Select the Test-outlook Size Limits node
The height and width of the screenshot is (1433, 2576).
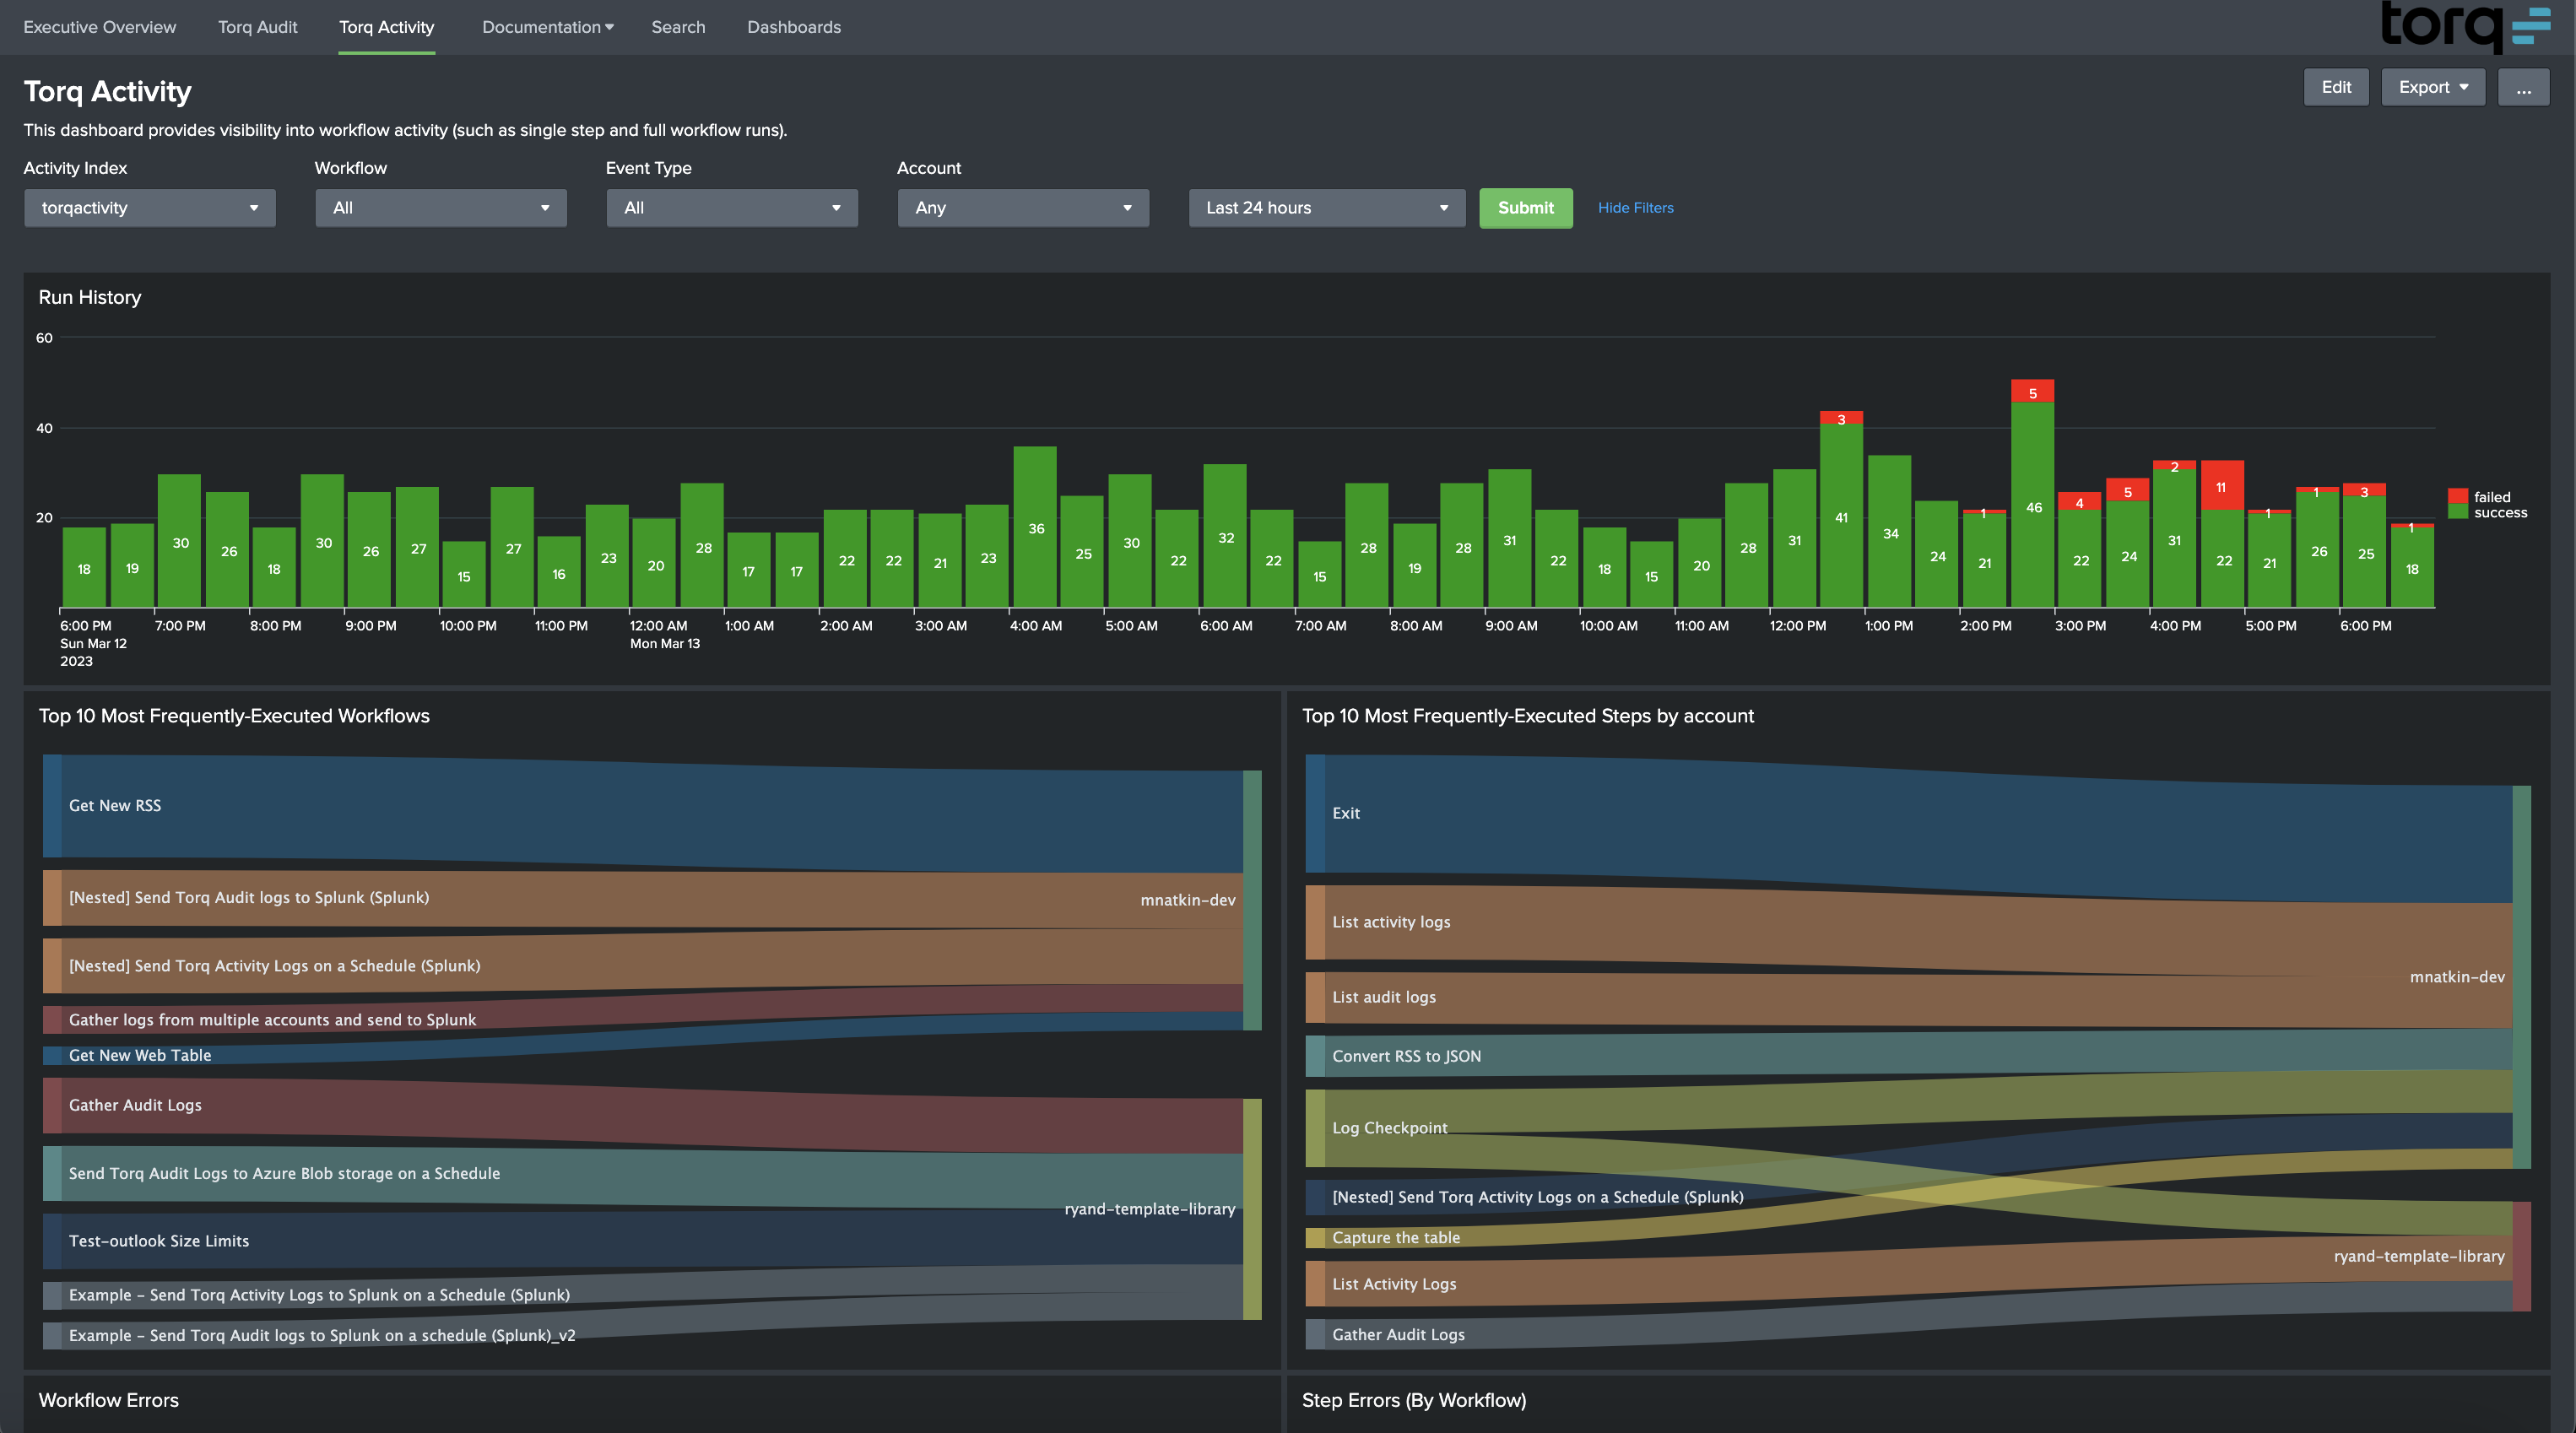tap(52, 1241)
